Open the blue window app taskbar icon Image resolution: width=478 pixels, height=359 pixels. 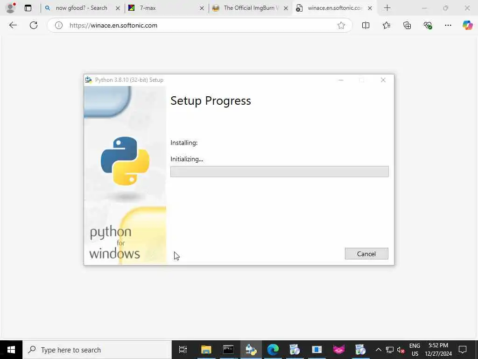tap(317, 350)
